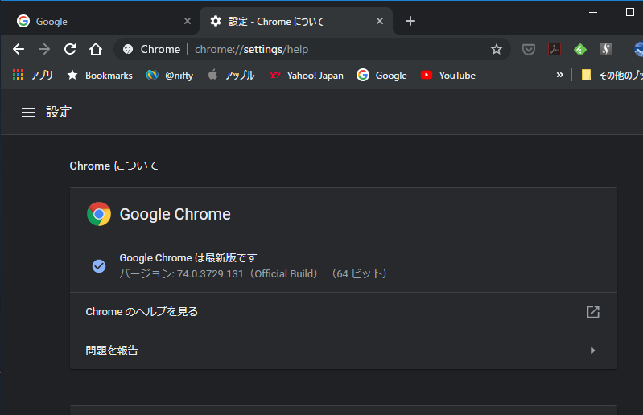Open the Bookmarks star folder
Viewport: 643px width, 415px height.
click(100, 76)
